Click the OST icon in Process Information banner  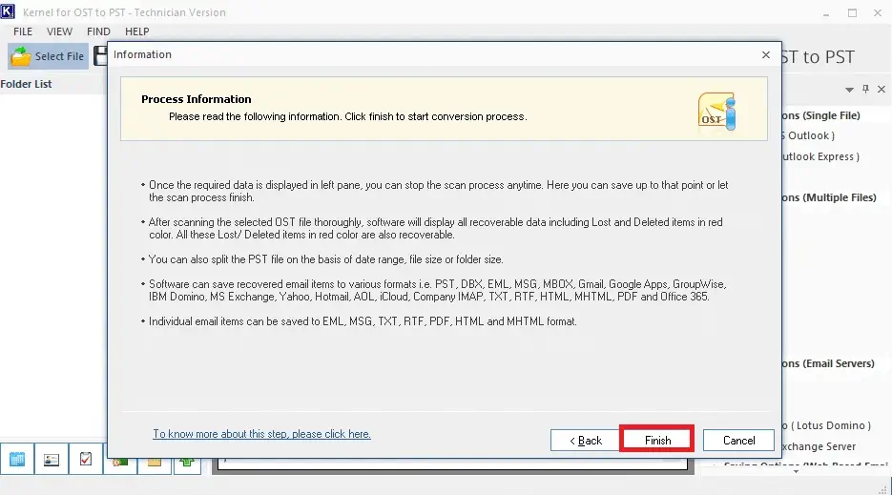tap(716, 112)
